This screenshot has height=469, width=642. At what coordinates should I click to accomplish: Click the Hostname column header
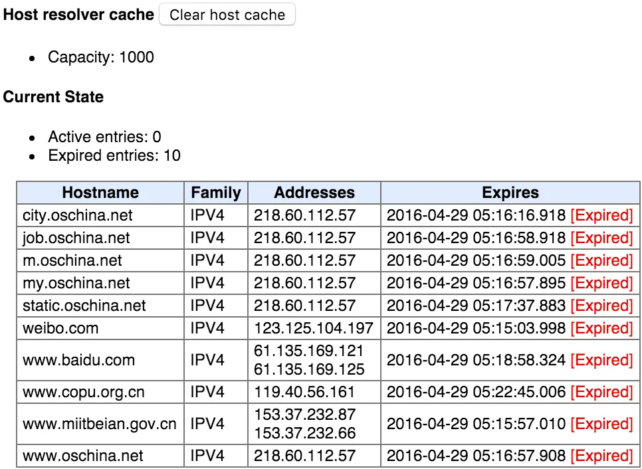coord(100,193)
